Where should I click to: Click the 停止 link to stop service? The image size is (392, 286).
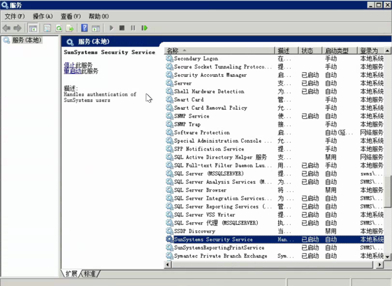click(x=70, y=65)
